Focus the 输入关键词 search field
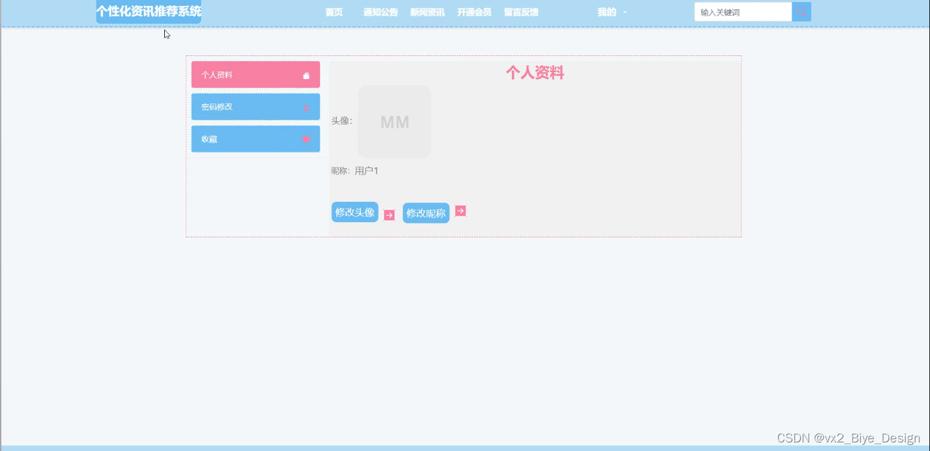Image resolution: width=930 pixels, height=451 pixels. coord(743,12)
